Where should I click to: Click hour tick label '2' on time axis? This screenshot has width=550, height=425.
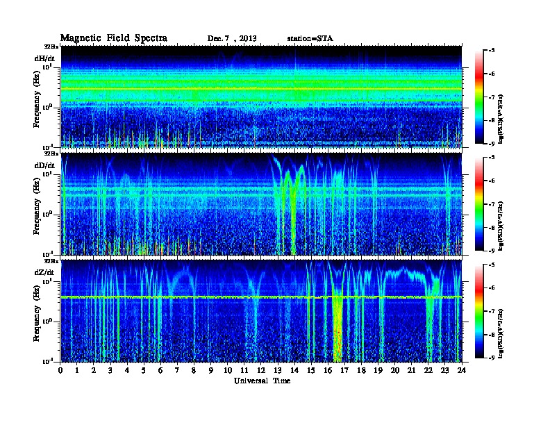[x=94, y=370]
